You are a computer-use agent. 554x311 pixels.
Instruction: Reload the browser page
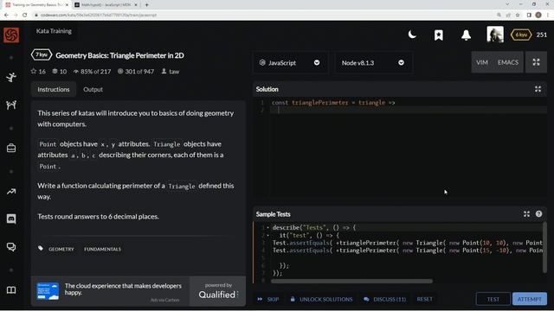25,15
